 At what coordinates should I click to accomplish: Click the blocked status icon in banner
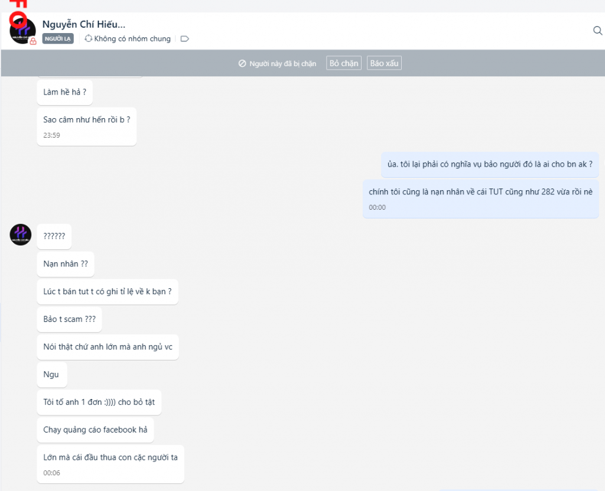tap(242, 64)
